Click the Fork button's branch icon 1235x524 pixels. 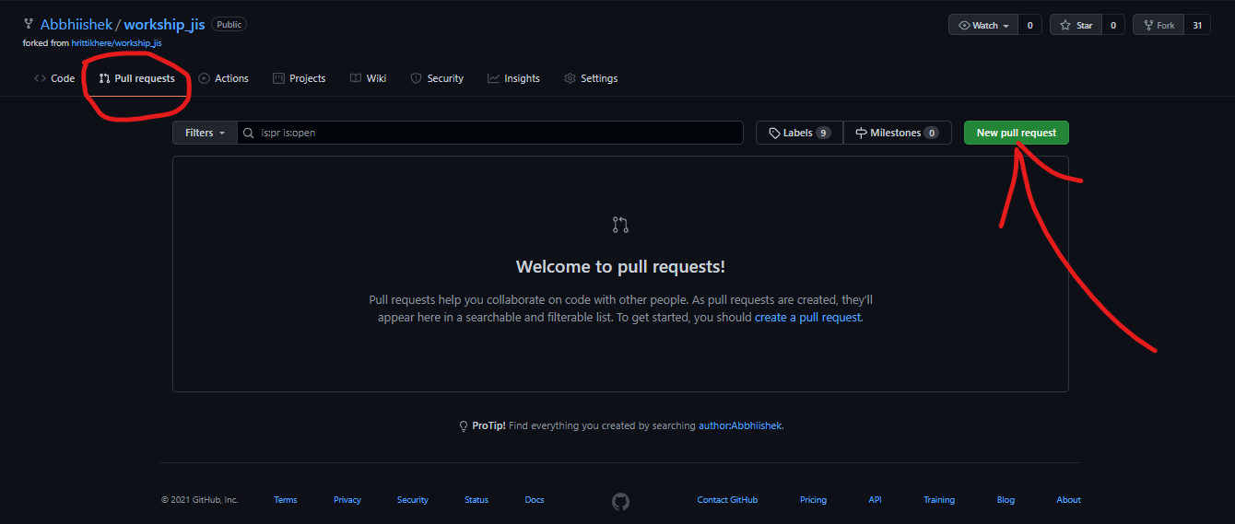click(1148, 25)
